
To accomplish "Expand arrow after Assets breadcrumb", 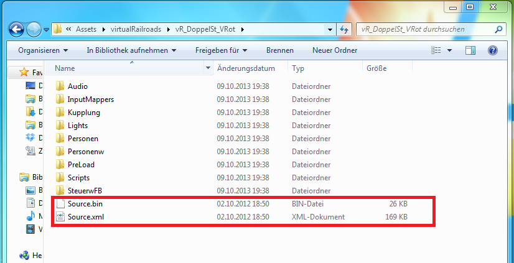I will (104, 29).
